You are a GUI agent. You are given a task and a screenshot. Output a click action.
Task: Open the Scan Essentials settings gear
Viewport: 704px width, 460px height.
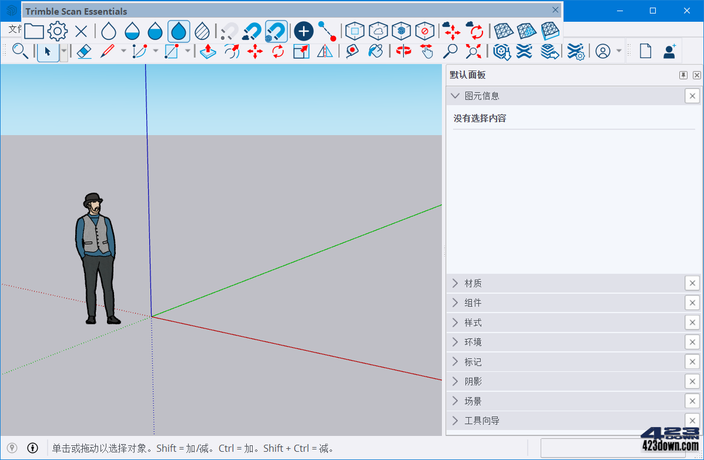pos(57,31)
